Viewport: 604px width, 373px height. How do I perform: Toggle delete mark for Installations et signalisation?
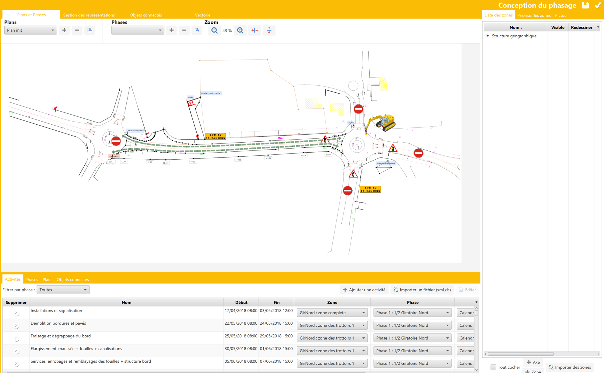(x=16, y=313)
